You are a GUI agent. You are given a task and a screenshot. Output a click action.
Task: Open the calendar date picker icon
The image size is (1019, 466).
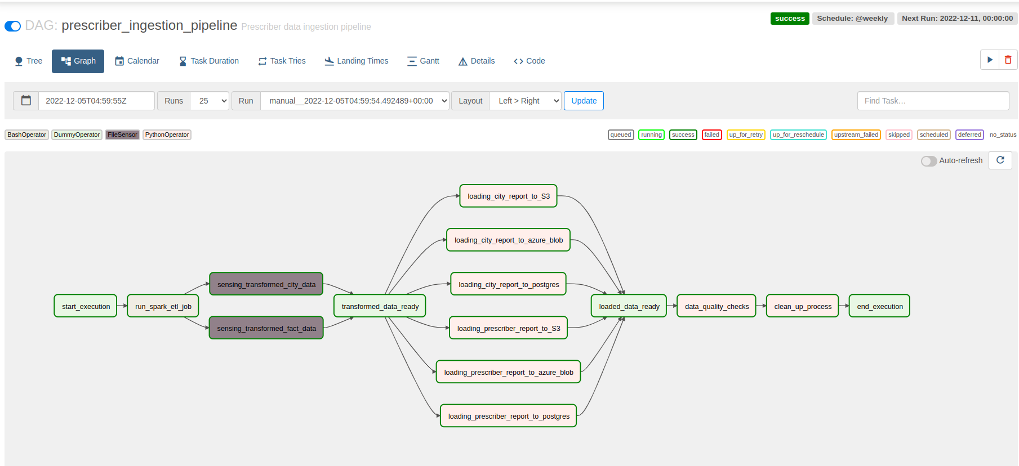tap(26, 101)
